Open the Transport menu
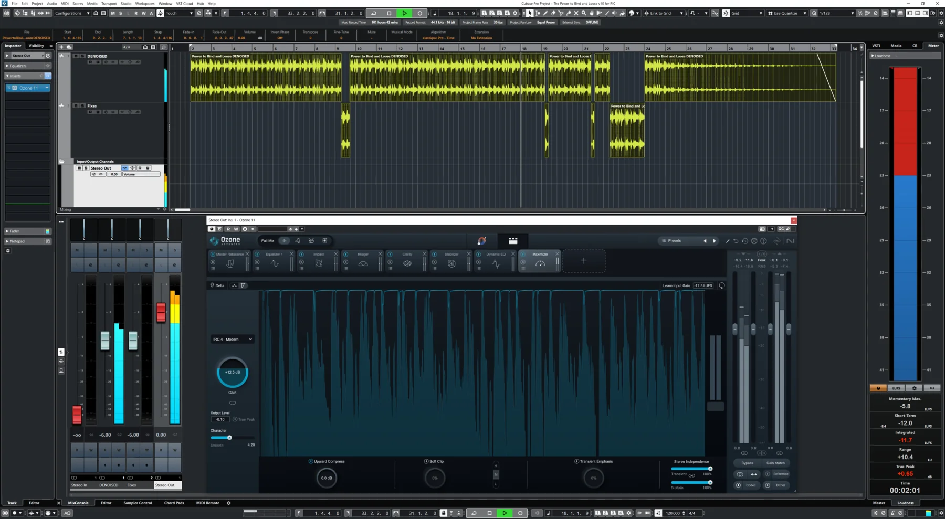Viewport: 945px width, 519px height. (x=109, y=3)
